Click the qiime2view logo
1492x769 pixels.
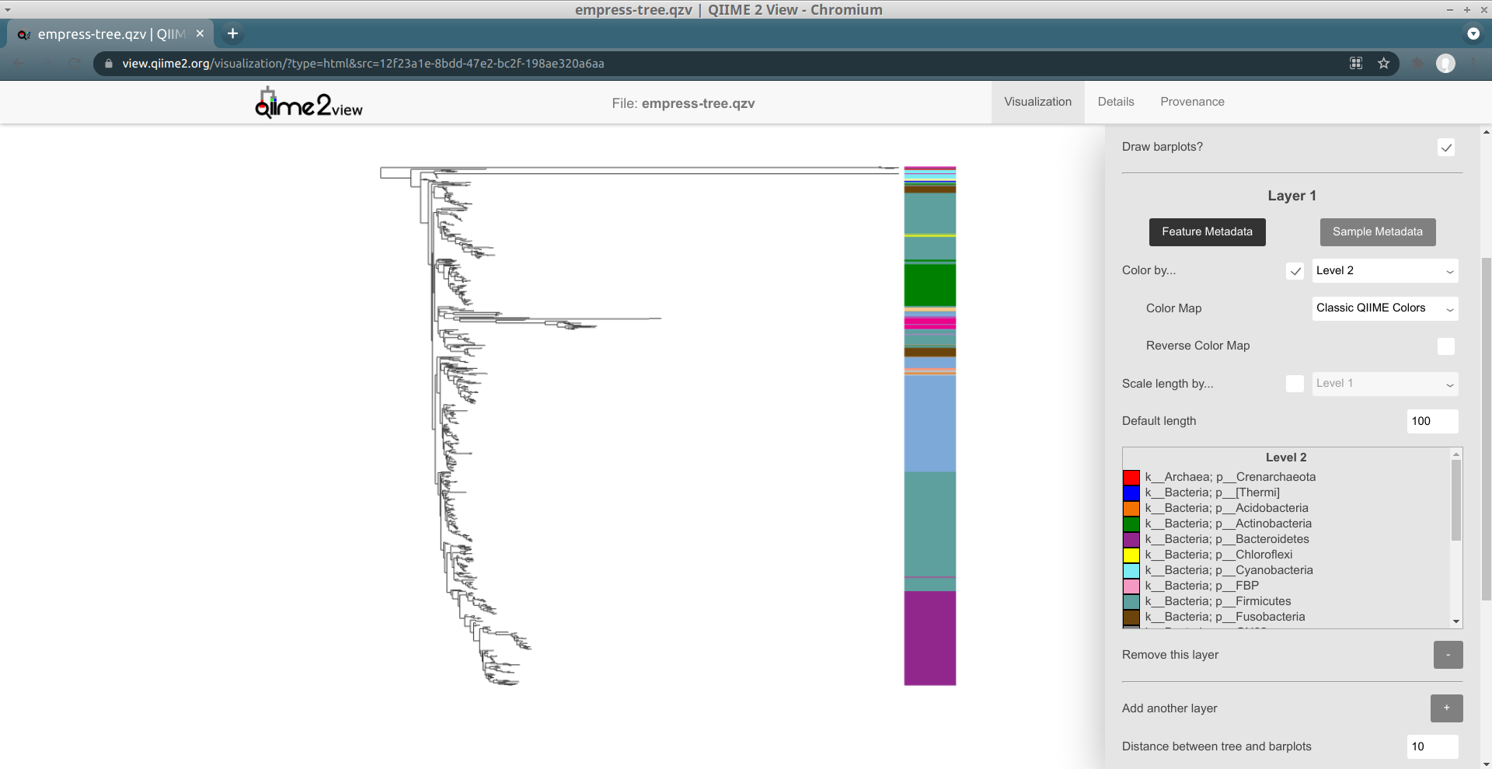[x=307, y=103]
